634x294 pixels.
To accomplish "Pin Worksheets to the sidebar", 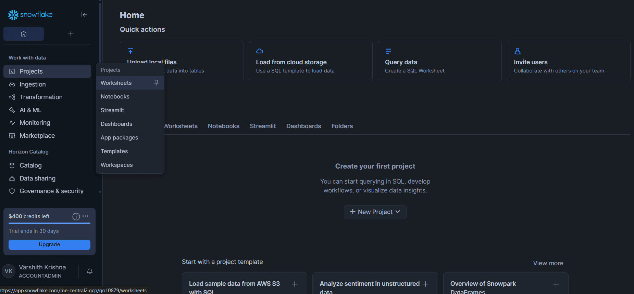I will [x=156, y=83].
